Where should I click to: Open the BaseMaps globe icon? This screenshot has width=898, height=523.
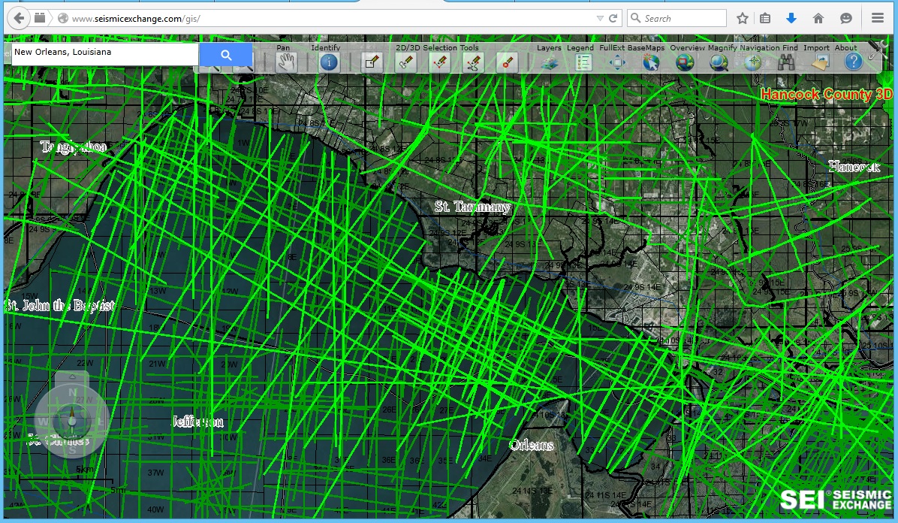(650, 62)
